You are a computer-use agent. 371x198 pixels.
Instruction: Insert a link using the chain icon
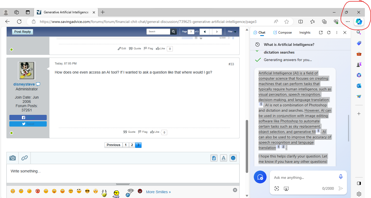point(25,158)
